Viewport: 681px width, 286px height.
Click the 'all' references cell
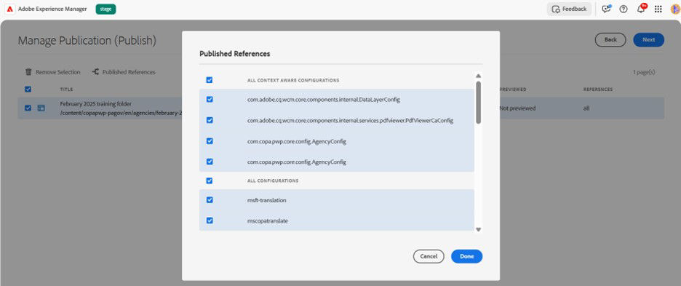click(x=586, y=108)
